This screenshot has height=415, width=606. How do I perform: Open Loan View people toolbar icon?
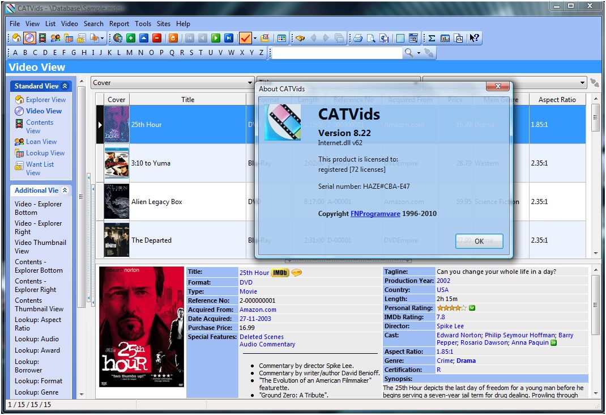tap(56, 38)
